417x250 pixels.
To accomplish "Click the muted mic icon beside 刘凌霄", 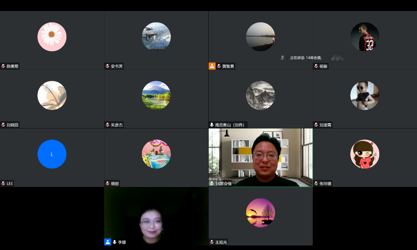I will click(316, 125).
